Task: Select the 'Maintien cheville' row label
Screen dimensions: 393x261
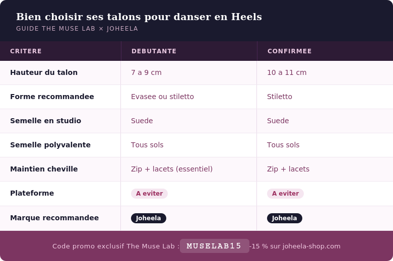Action: coord(44,169)
